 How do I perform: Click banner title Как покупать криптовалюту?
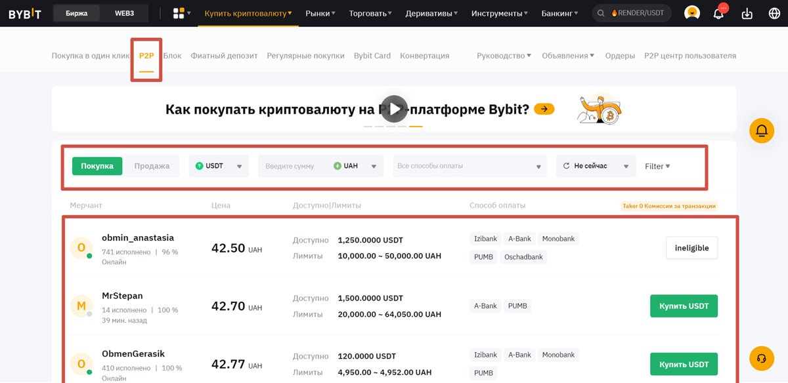[347, 109]
